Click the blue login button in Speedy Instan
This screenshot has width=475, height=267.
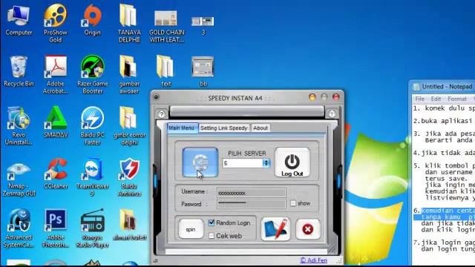[x=200, y=162]
